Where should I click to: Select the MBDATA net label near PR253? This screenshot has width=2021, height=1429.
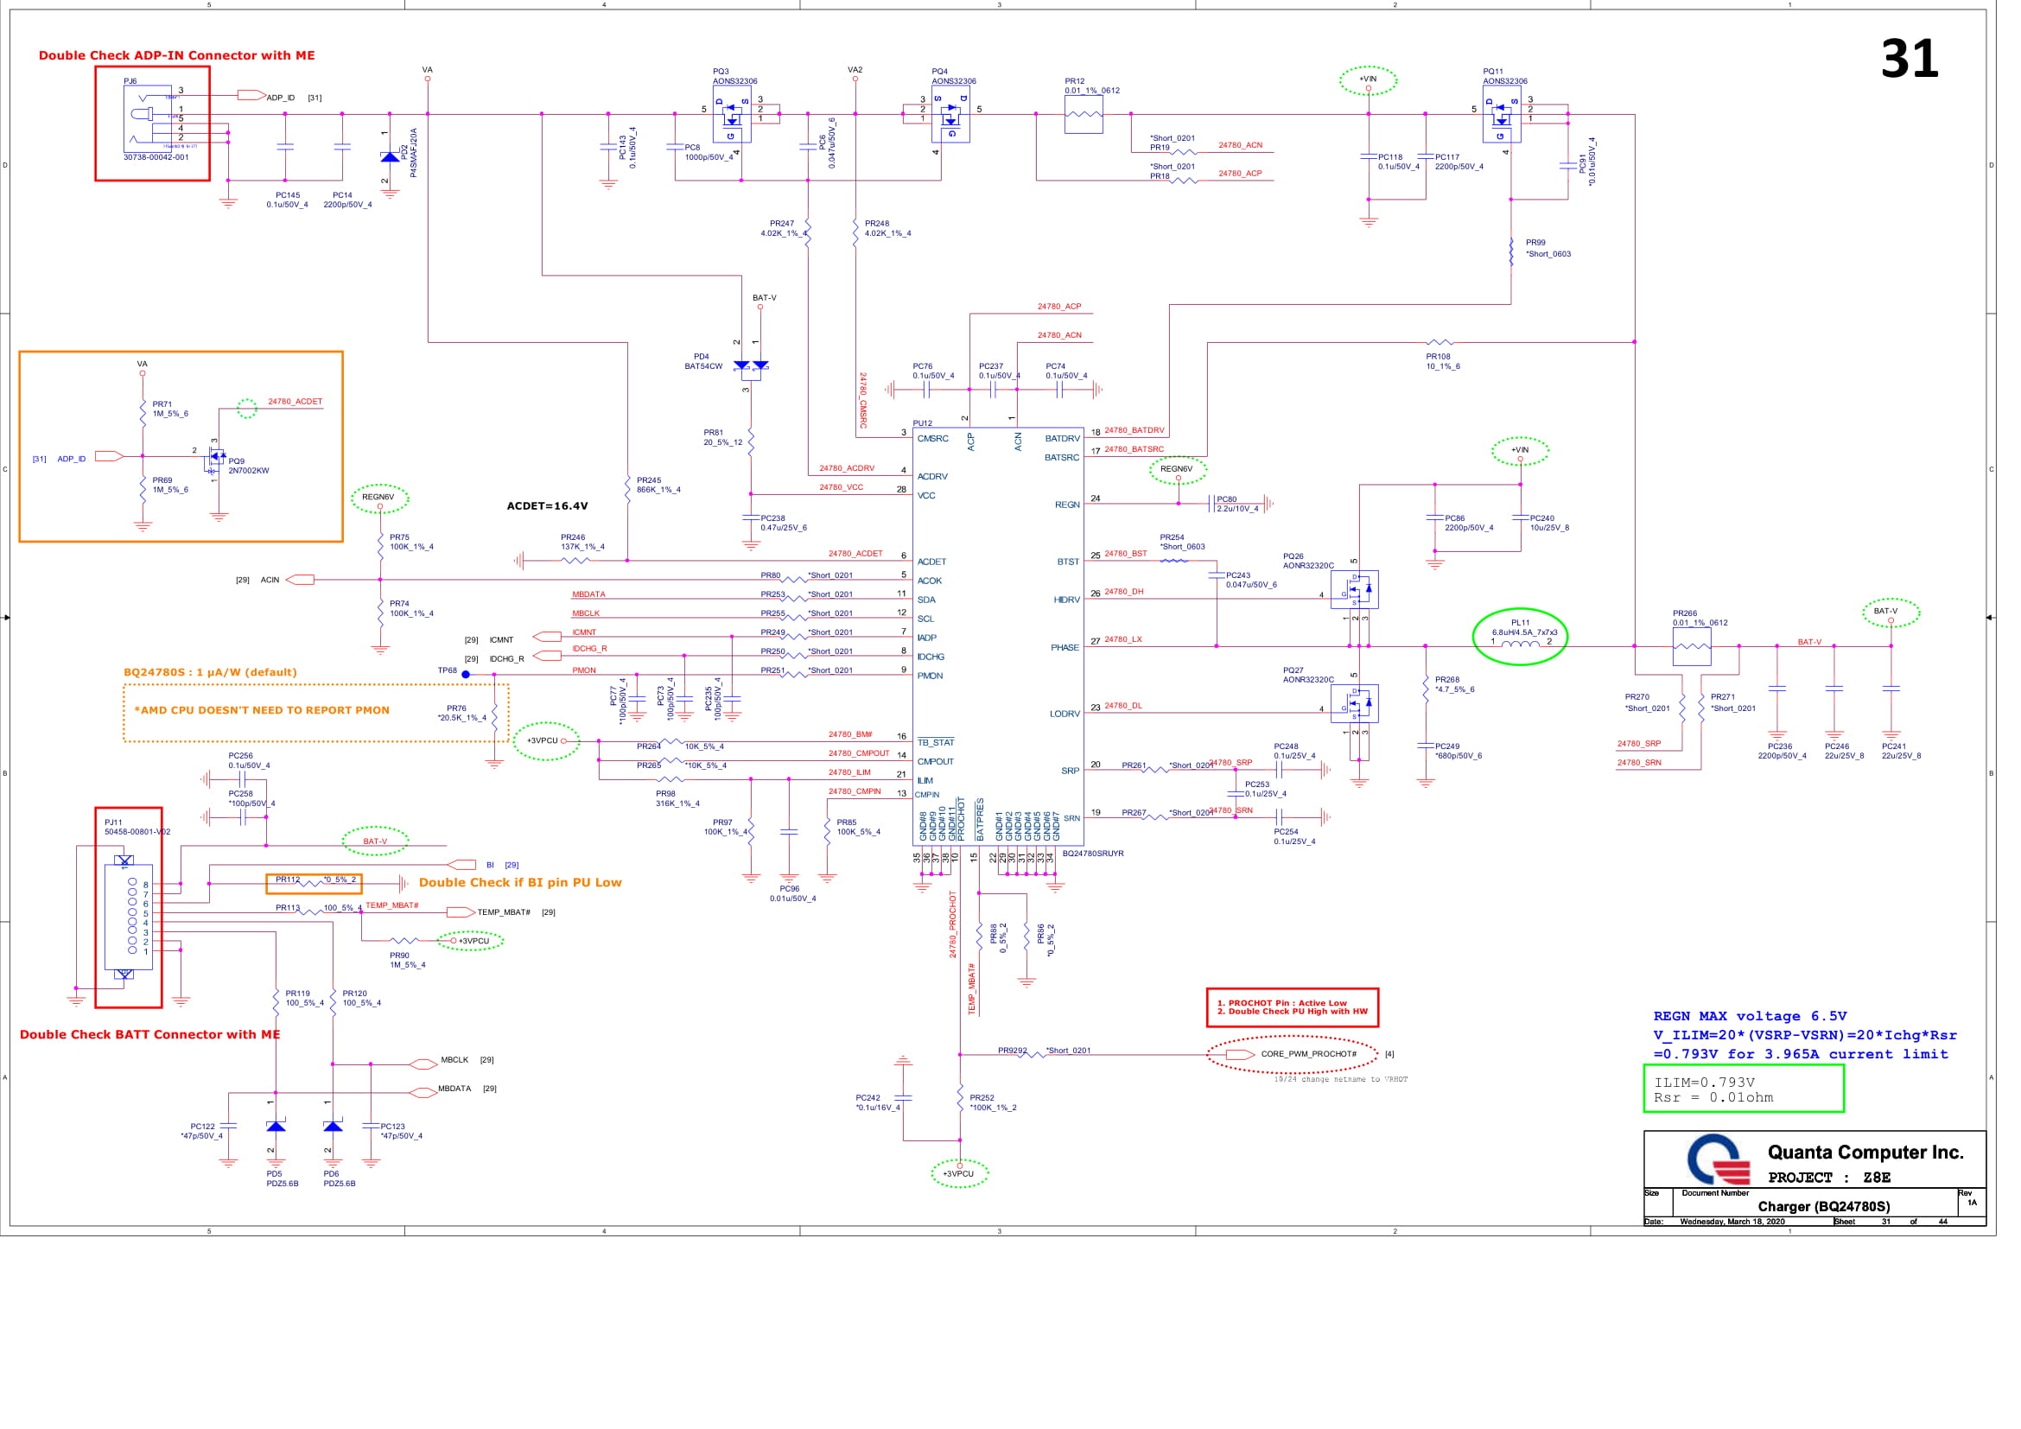pyautogui.click(x=588, y=594)
